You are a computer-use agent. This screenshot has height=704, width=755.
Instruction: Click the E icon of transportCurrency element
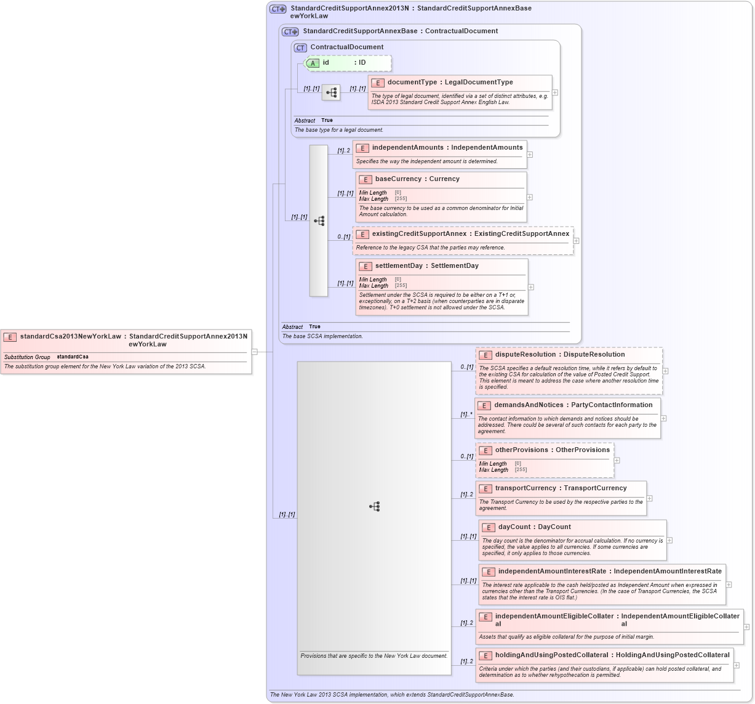[x=485, y=488]
